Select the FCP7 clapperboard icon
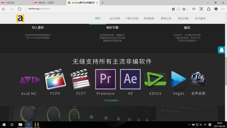 [x=81, y=79]
